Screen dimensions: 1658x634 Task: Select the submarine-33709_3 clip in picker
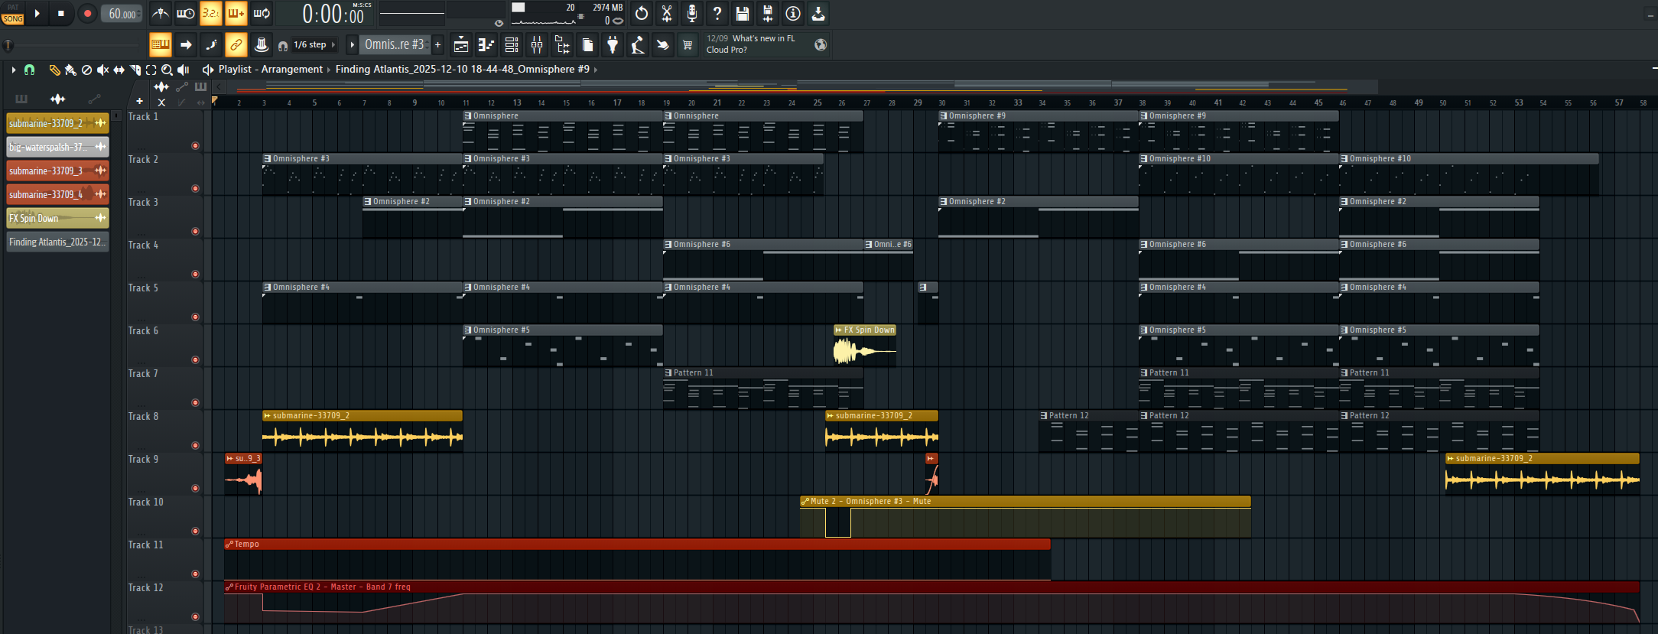click(57, 171)
